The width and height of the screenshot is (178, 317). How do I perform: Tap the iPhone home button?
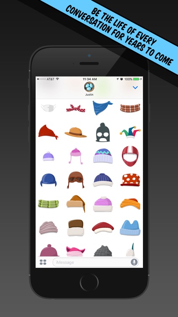coord(89,282)
